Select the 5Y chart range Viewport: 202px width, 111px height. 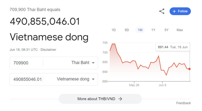tap(166, 30)
